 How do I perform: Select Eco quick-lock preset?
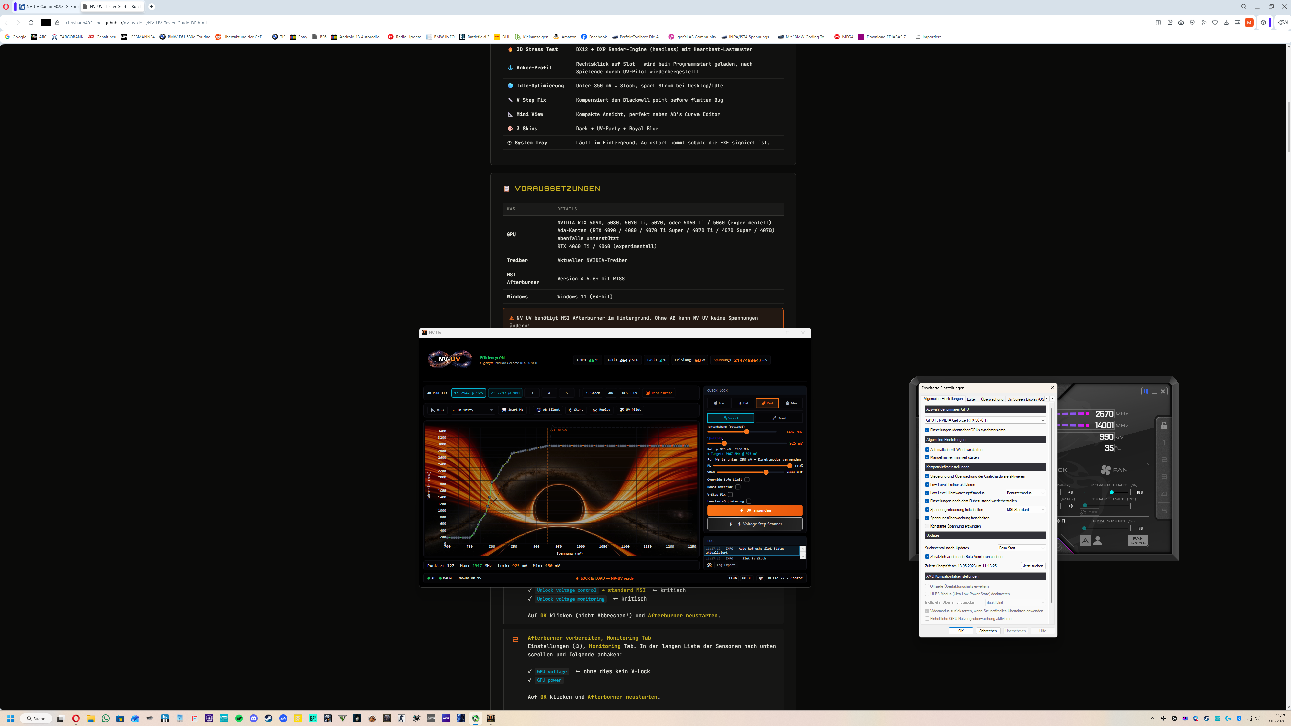719,403
